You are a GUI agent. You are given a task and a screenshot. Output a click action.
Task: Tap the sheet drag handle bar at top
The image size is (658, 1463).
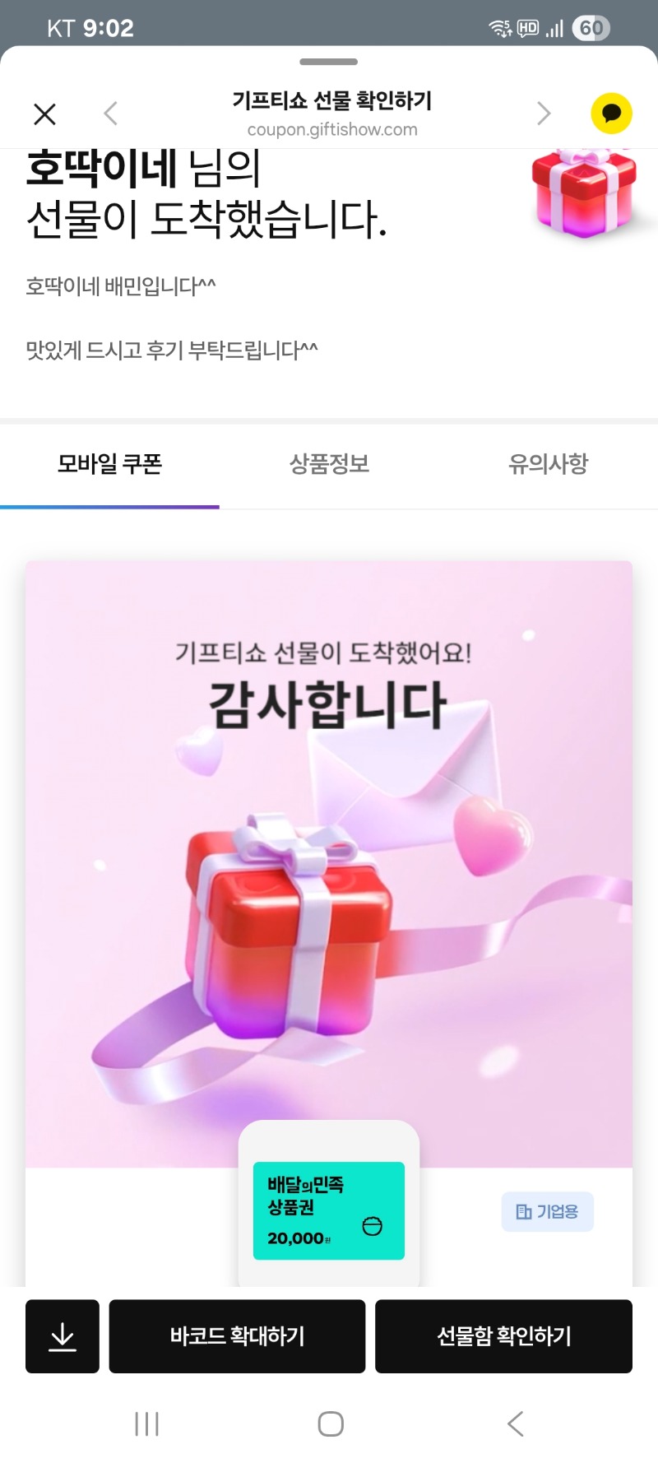329,62
